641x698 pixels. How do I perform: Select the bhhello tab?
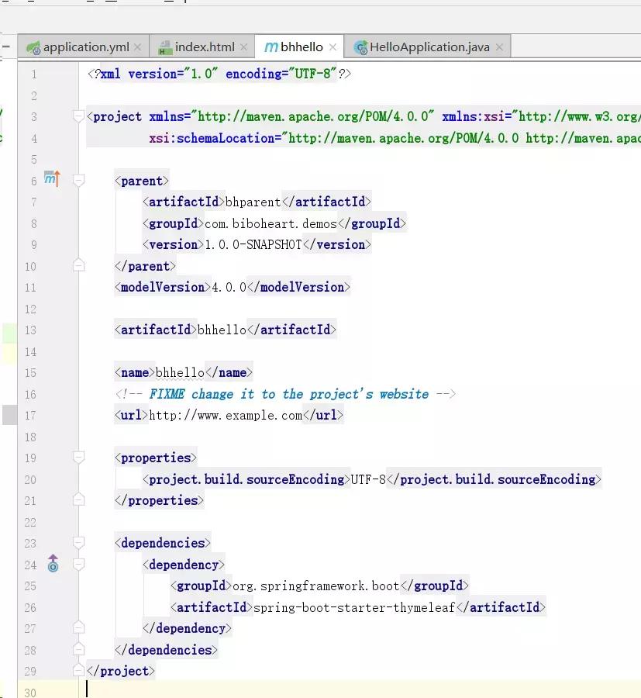pos(299,47)
